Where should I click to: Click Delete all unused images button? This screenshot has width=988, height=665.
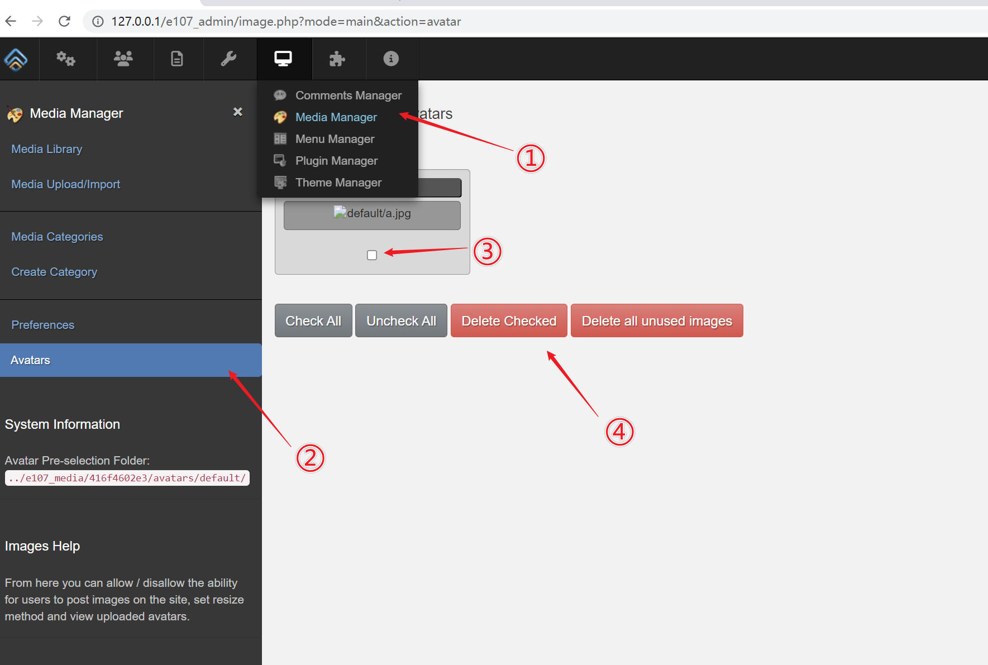[657, 321]
